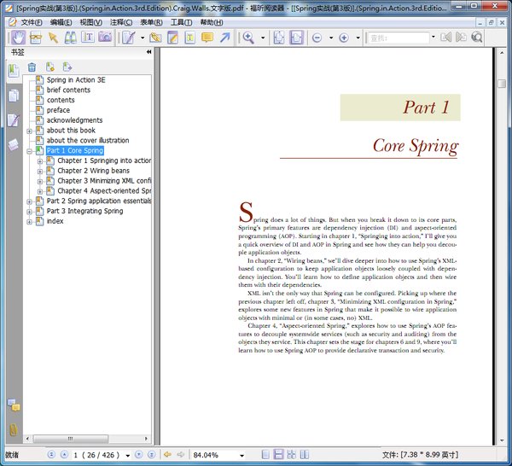Viewport: 512px width, 466px height.
Task: Open the page number dropdown arrow
Action: (x=128, y=455)
